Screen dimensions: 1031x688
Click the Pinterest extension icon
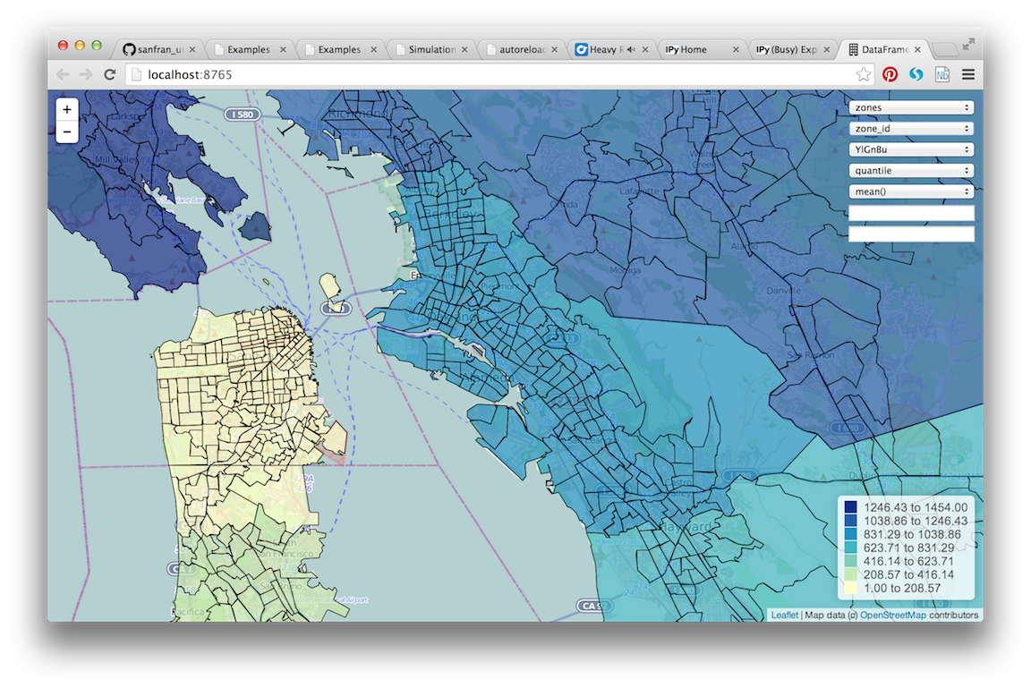890,75
